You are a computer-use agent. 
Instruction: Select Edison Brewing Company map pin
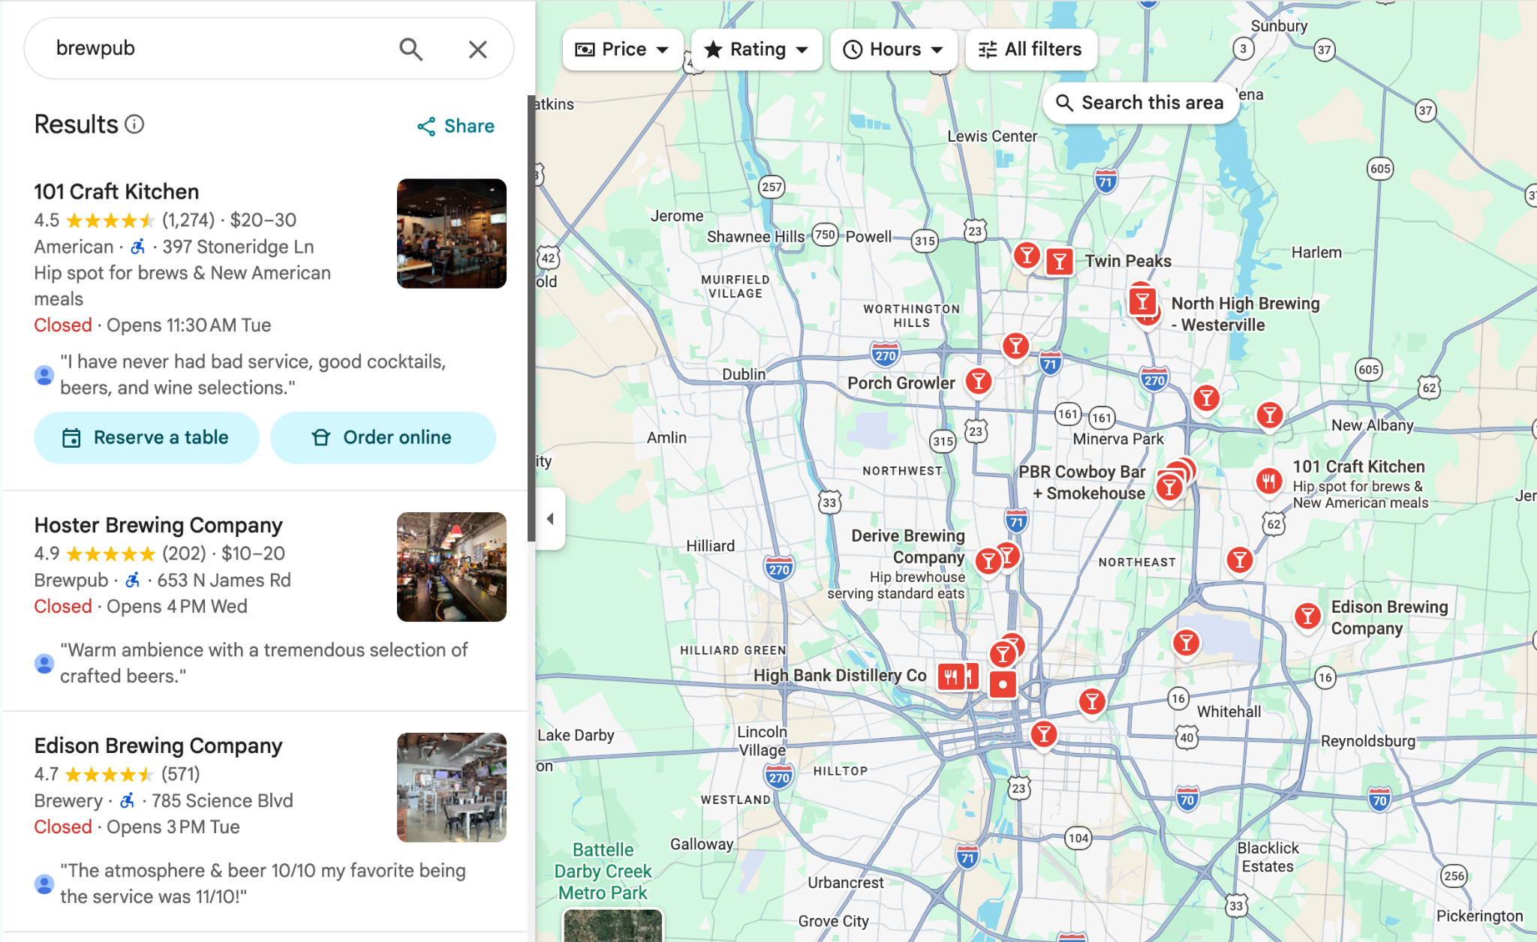tap(1307, 616)
